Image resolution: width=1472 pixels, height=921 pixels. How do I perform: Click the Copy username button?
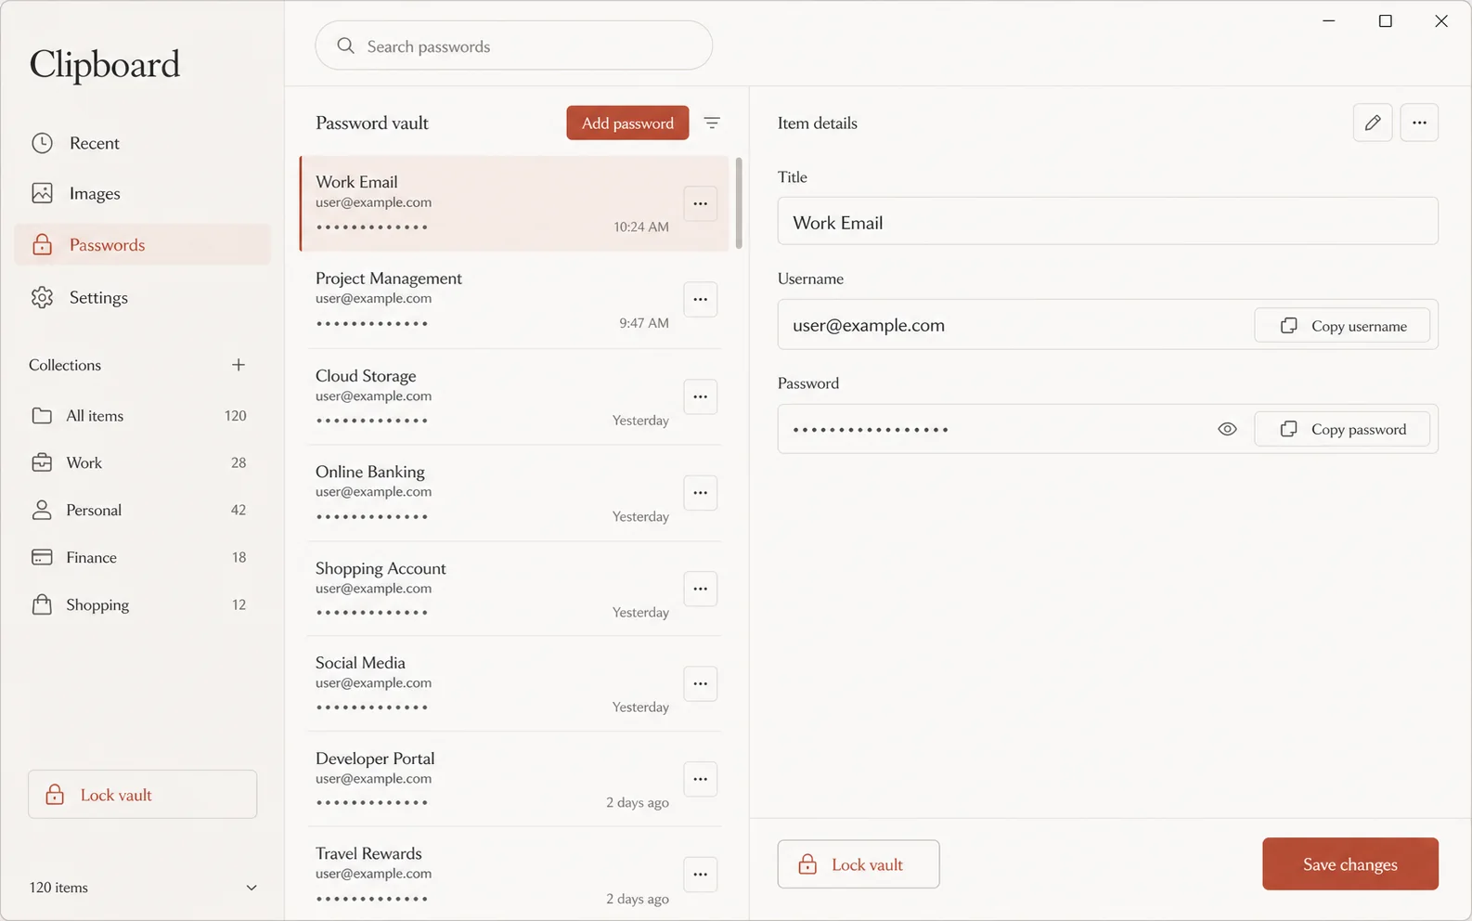coord(1342,326)
